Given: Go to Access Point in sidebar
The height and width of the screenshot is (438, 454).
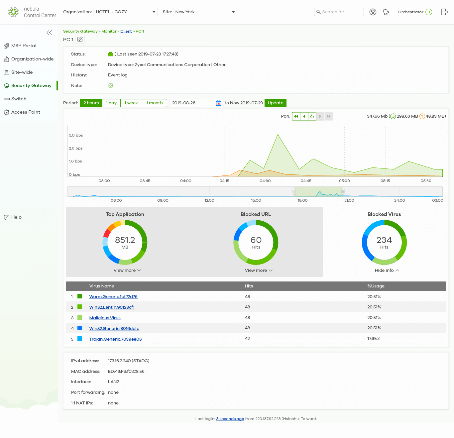Looking at the screenshot, I should [x=26, y=112].
